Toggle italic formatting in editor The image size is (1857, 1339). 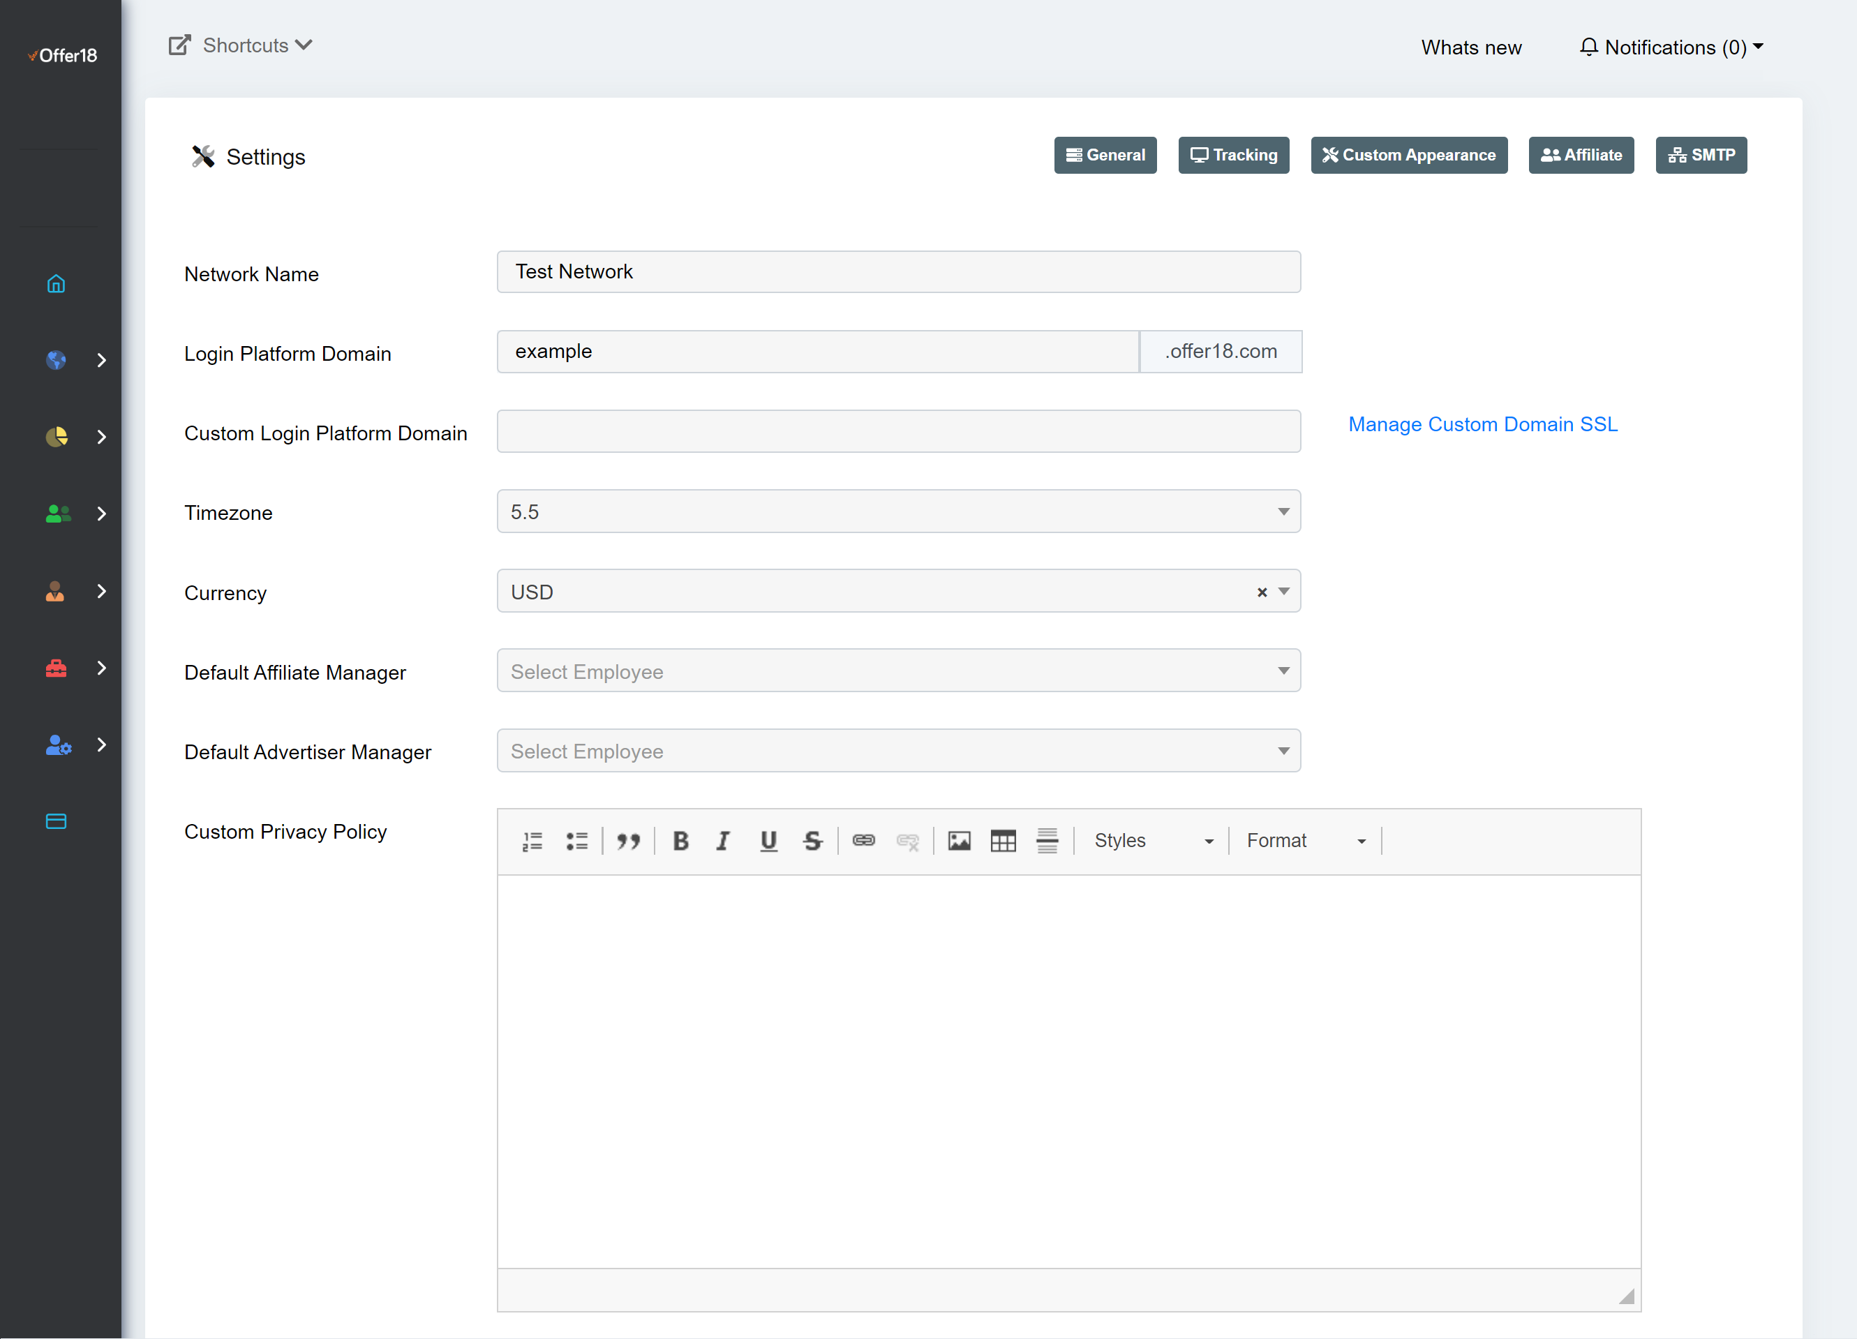[722, 841]
